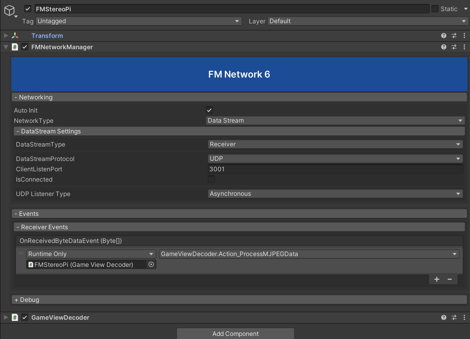Open Transform preset settings icon

pyautogui.click(x=454, y=36)
